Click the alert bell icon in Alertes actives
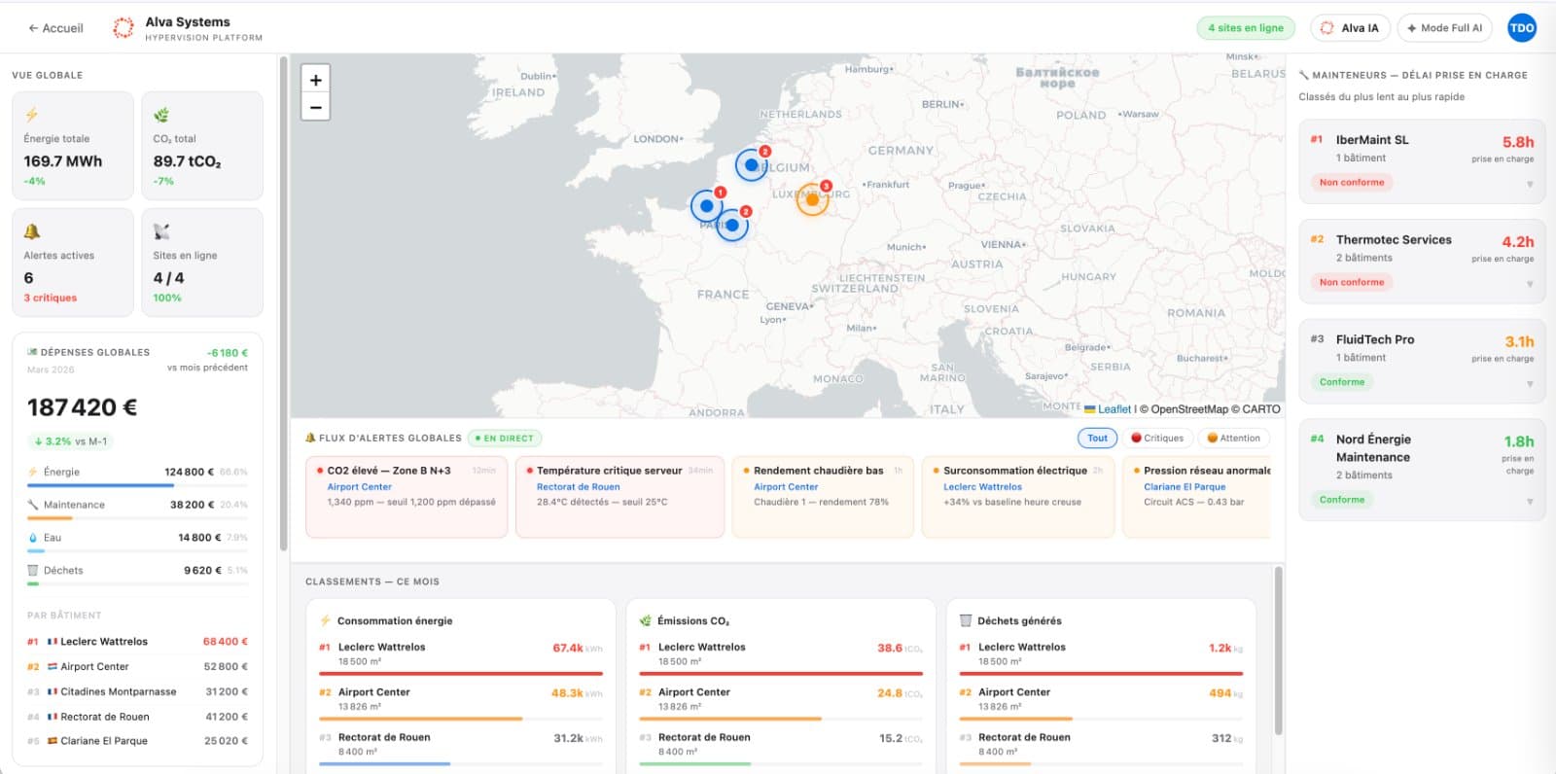 [x=32, y=231]
